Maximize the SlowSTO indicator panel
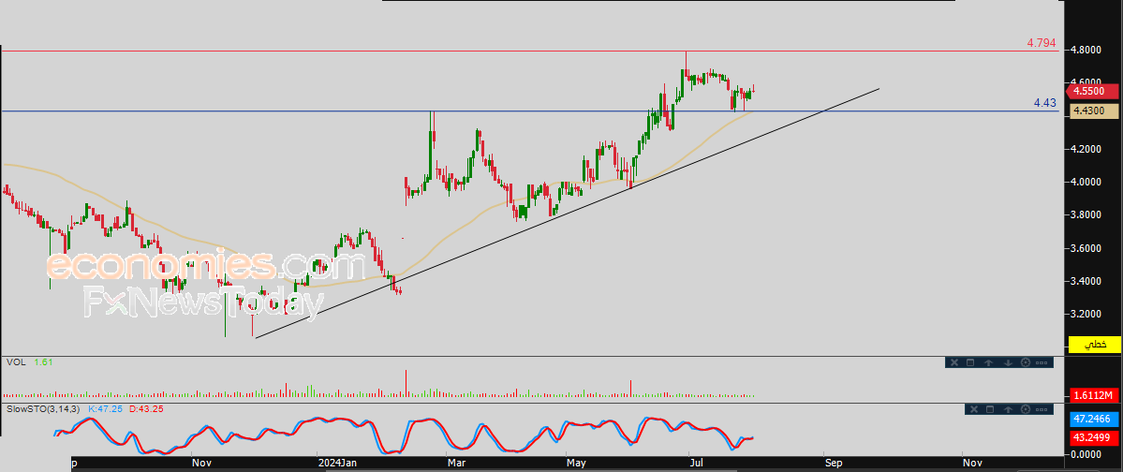This screenshot has width=1123, height=472. coord(991,409)
